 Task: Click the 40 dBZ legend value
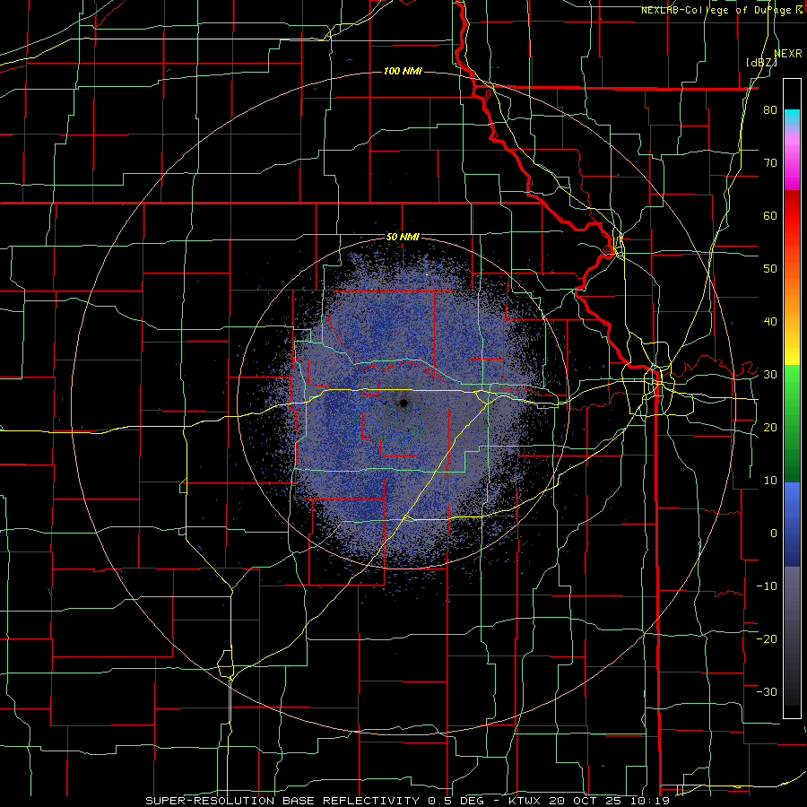point(770,322)
